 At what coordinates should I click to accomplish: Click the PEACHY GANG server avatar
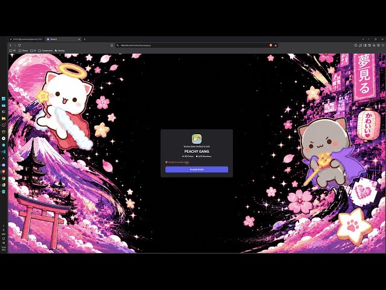[197, 139]
